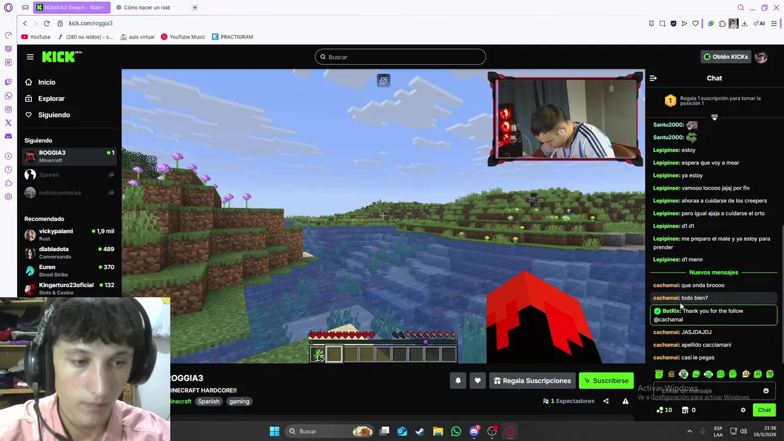Open Euren recommended channel
This screenshot has width=784, height=441.
(x=69, y=271)
